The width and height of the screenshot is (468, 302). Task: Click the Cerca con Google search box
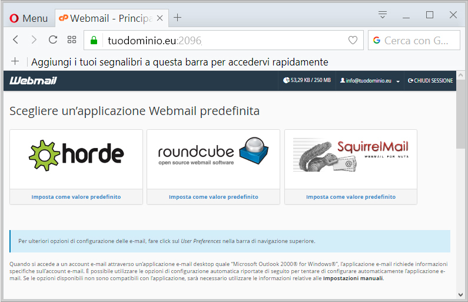[x=414, y=40]
